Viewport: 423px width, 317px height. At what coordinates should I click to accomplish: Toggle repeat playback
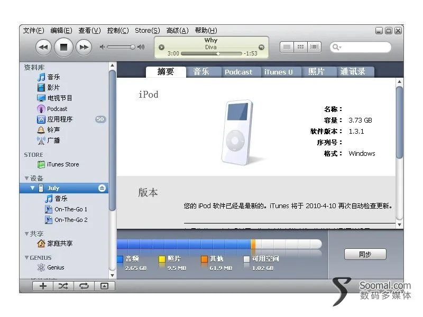84,286
